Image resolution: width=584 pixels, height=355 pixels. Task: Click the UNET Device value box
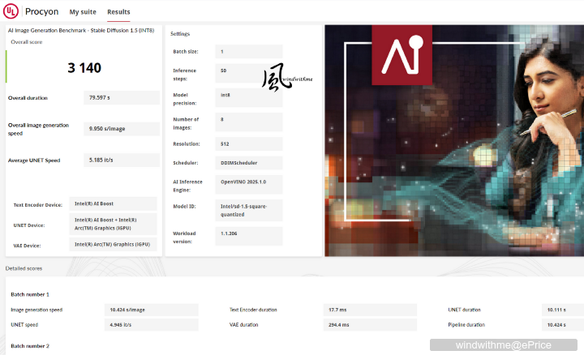click(x=113, y=224)
